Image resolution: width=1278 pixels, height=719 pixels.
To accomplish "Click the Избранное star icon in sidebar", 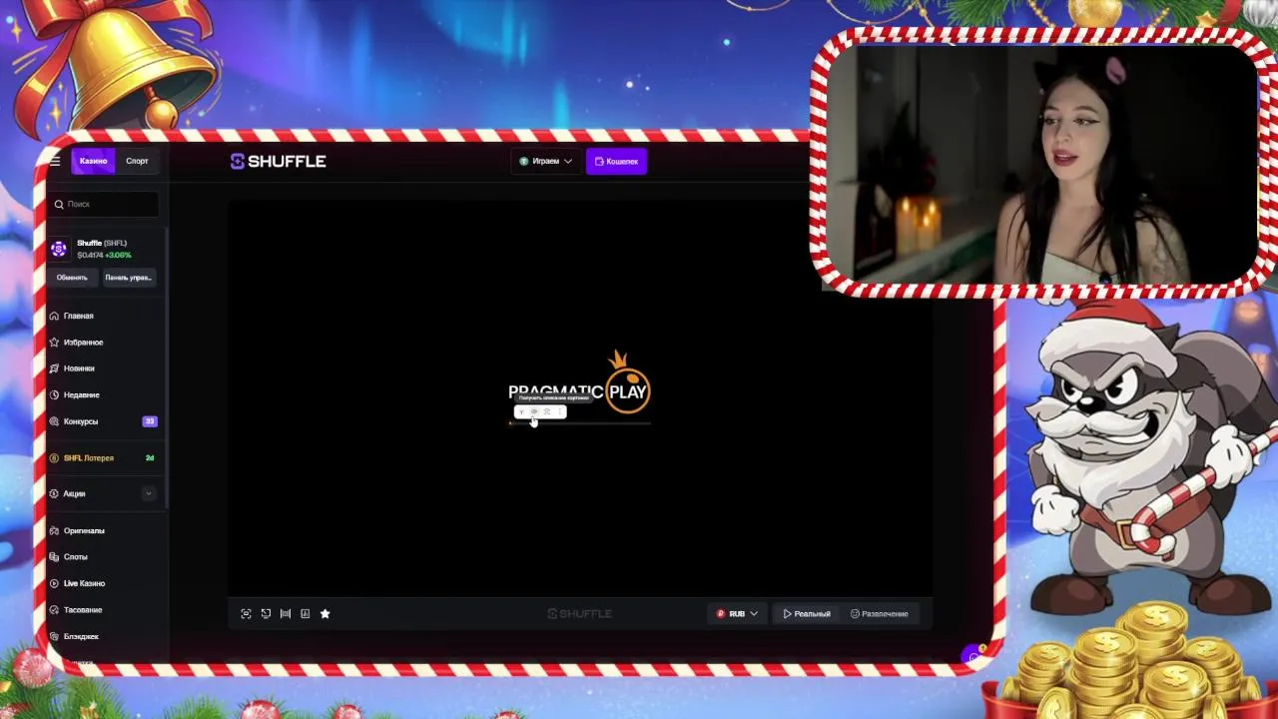I will point(55,343).
